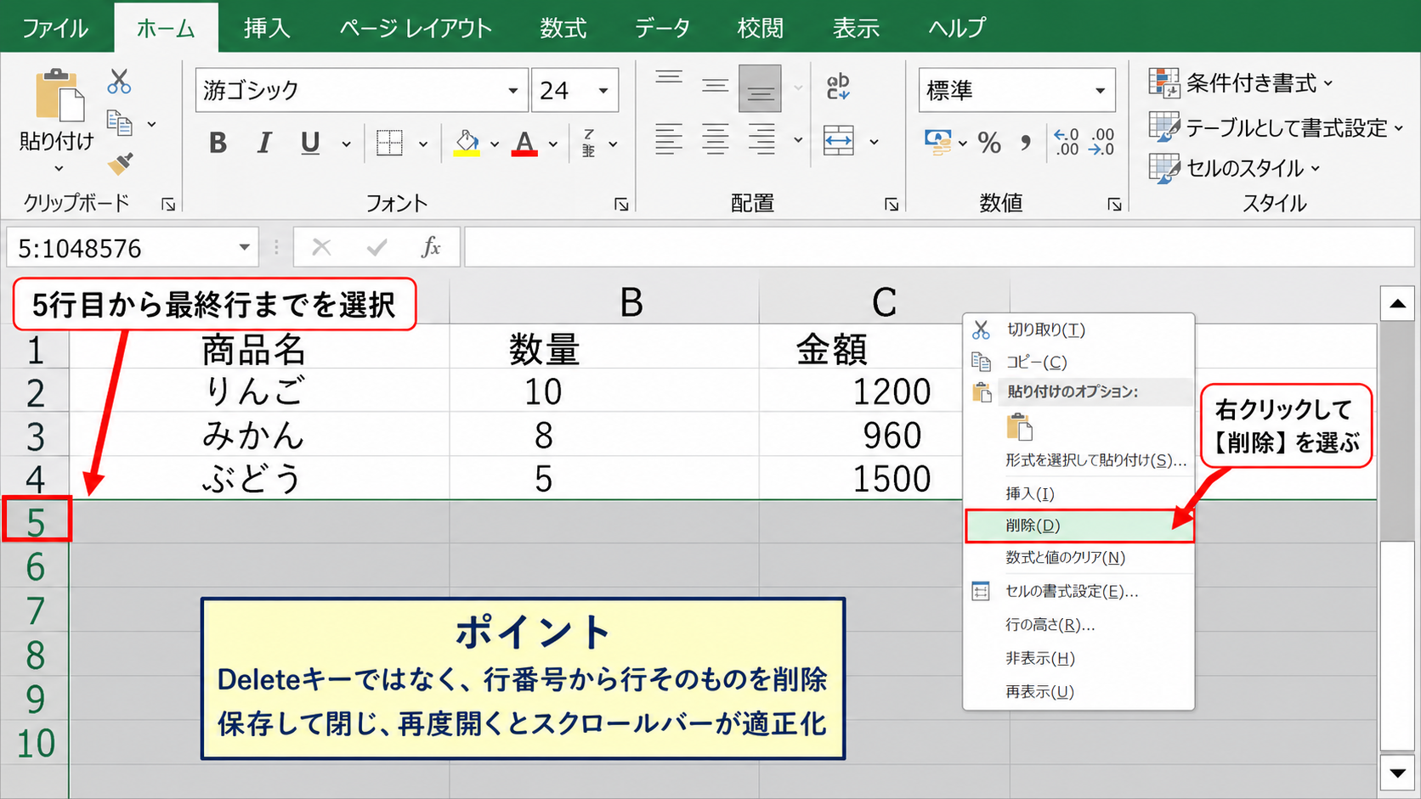Click cell containing りんご

[258, 391]
